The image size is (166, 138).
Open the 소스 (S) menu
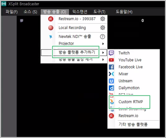tap(30, 12)
